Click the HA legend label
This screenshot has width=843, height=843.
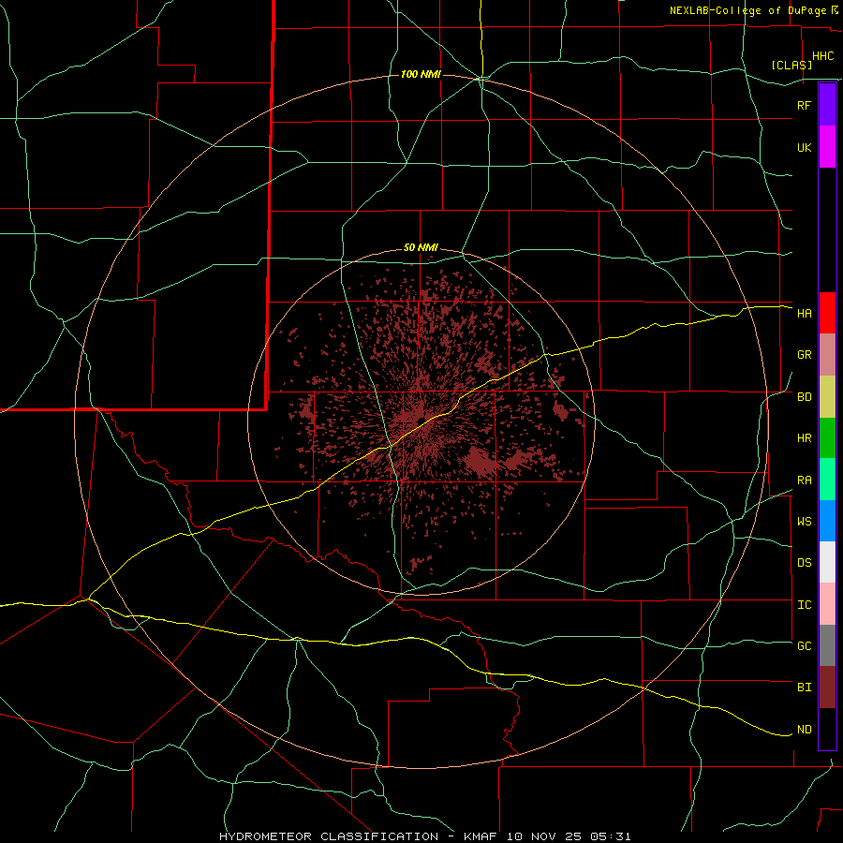[x=804, y=314]
